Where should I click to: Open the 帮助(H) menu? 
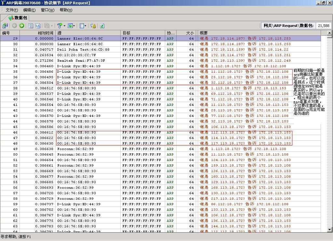(66, 10)
